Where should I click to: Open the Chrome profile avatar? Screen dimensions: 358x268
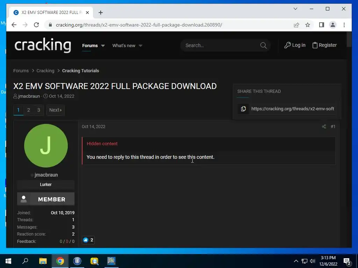[x=333, y=25]
